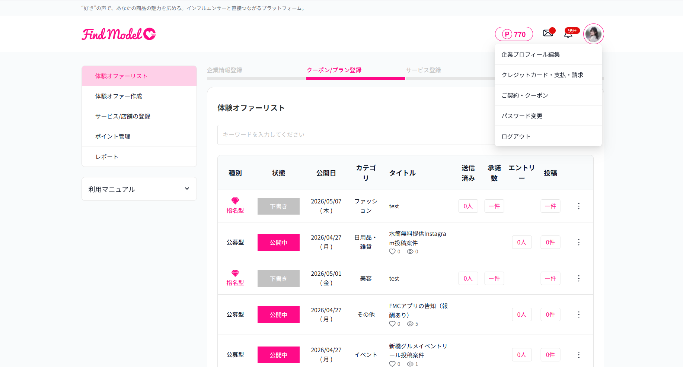Click ログアウト to sign out
Screen dimensions: 683x367
coord(548,136)
